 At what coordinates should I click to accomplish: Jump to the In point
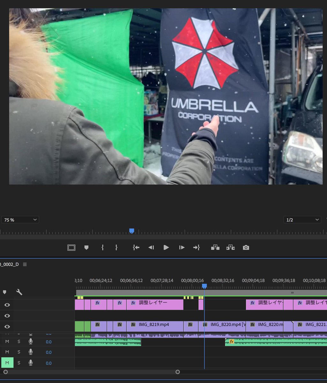[x=136, y=247]
